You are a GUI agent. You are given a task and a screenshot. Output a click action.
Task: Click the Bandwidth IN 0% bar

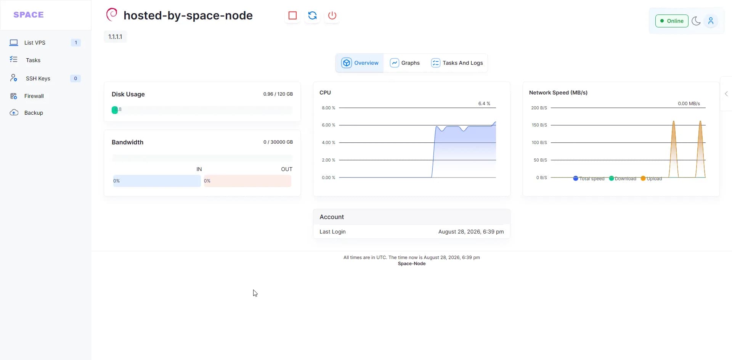[156, 181]
